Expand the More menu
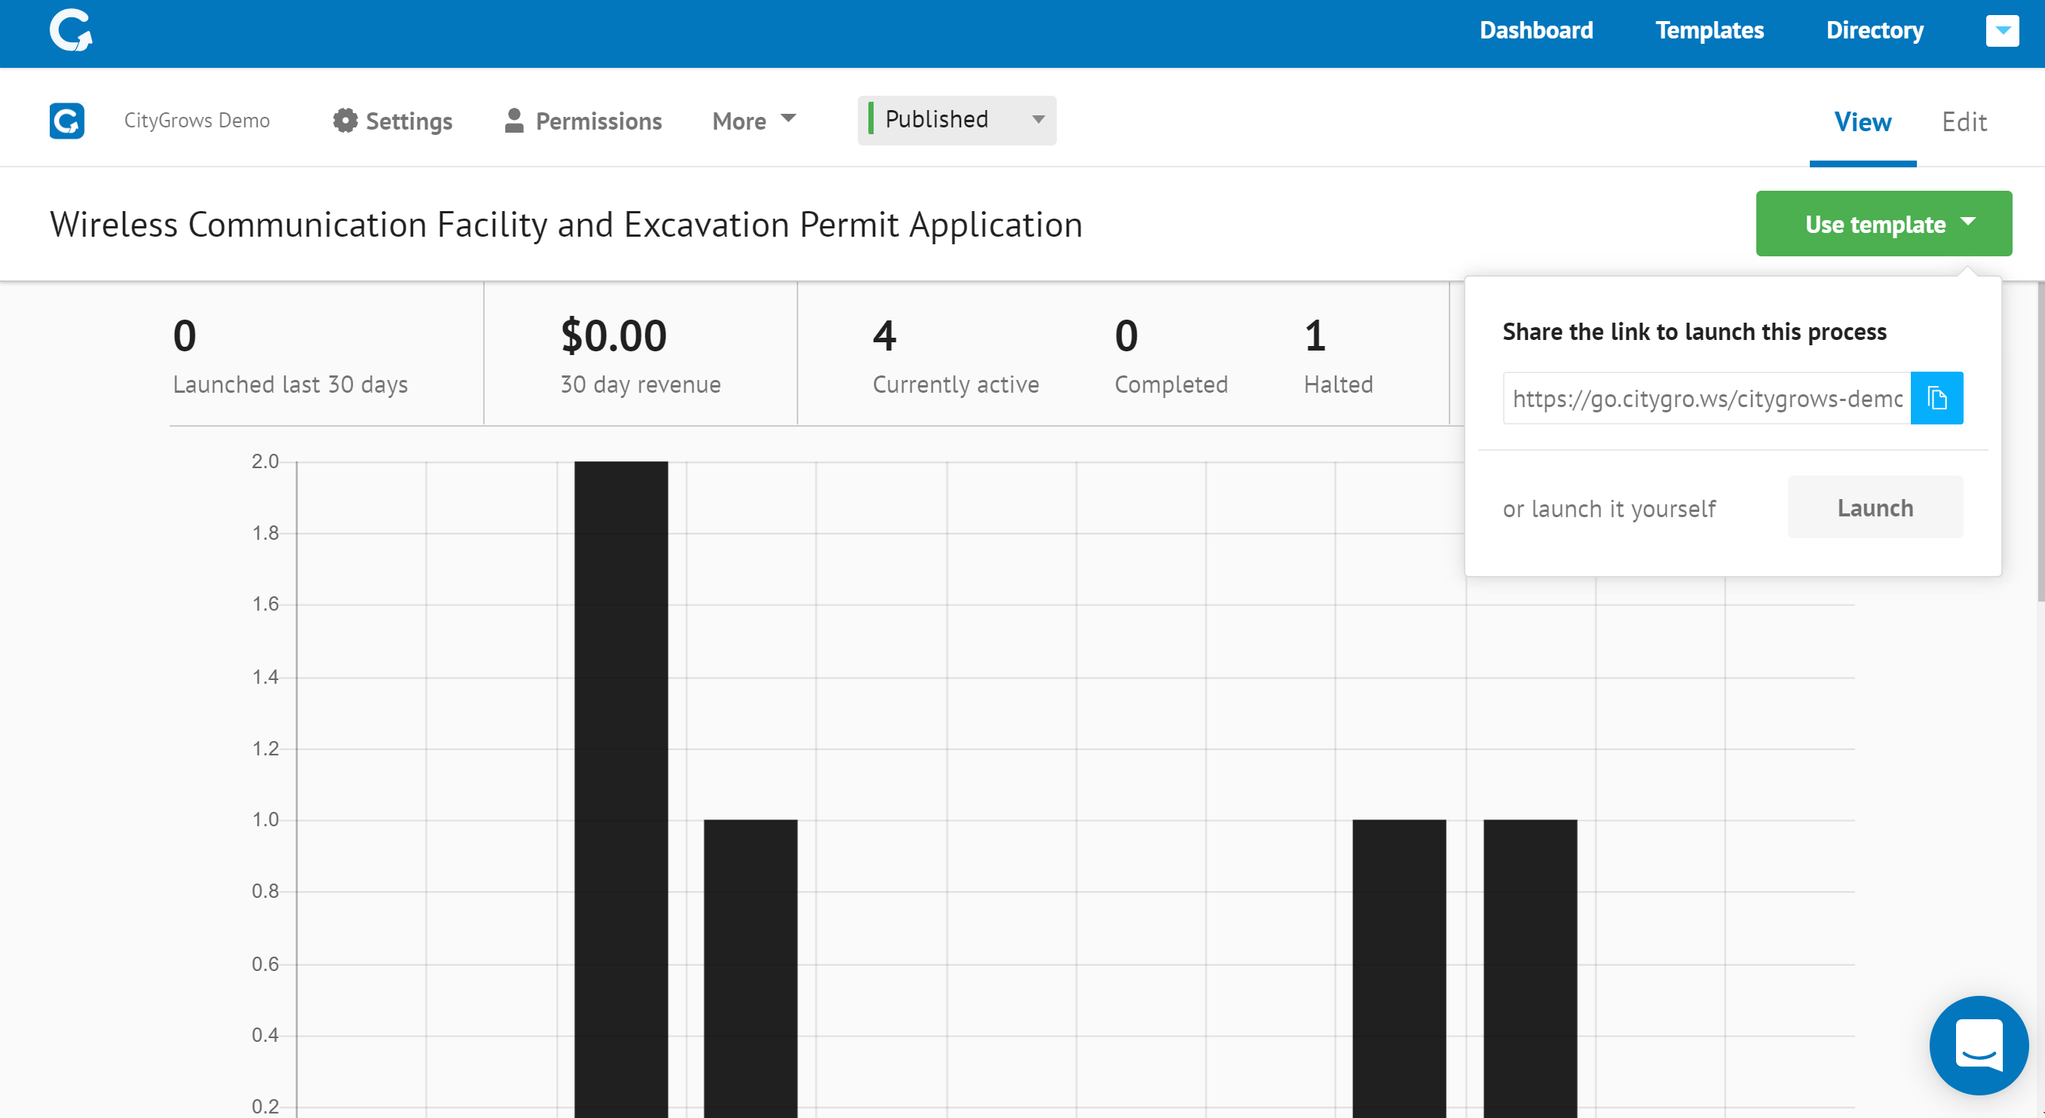The height and width of the screenshot is (1118, 2045). 753,121
